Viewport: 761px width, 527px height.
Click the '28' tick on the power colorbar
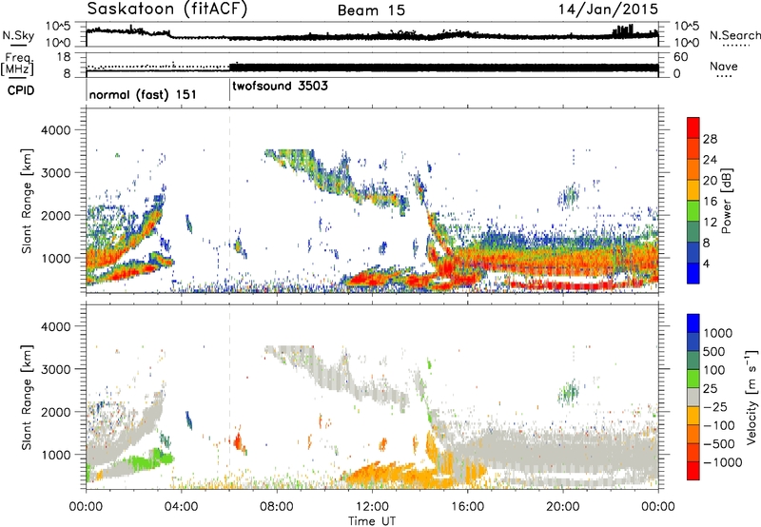pos(710,139)
